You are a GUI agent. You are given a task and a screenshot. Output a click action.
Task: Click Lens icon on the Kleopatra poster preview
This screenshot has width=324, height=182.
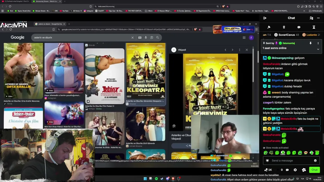point(174,126)
